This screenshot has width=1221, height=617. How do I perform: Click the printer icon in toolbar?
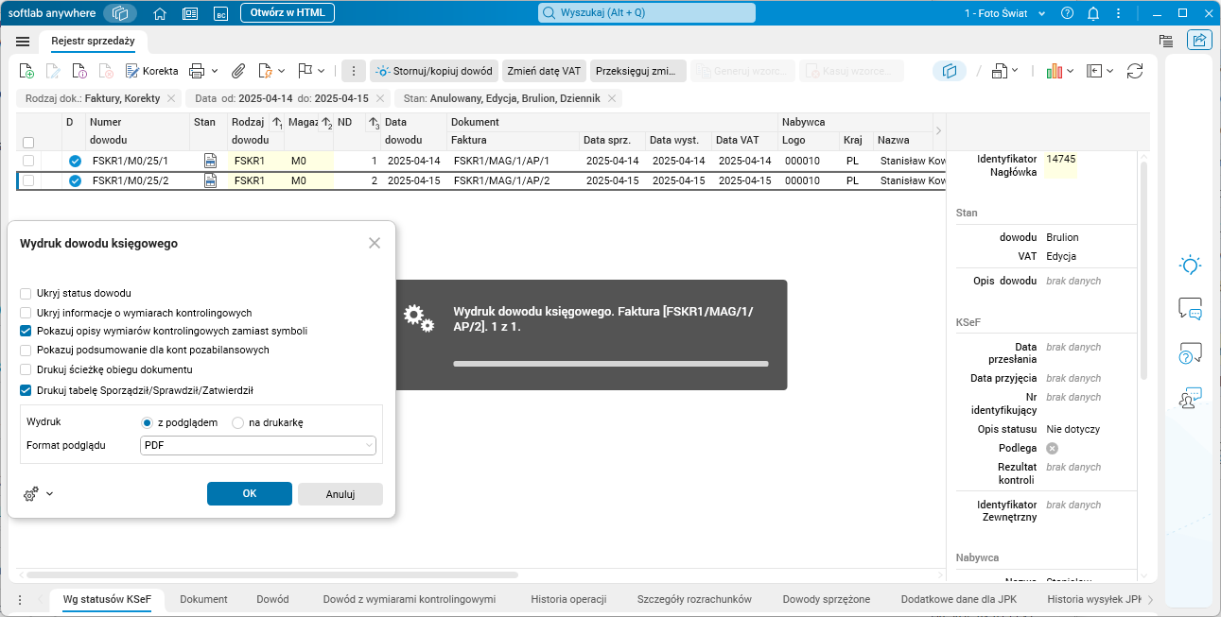tap(197, 71)
